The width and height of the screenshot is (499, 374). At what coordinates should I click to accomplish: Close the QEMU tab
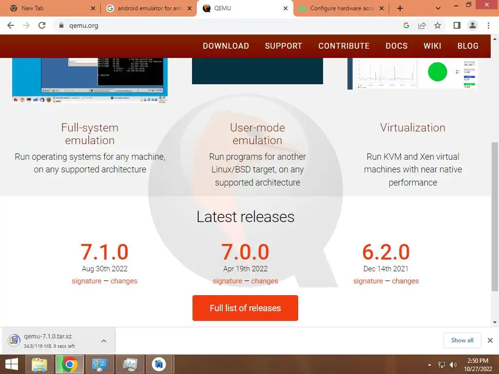286,8
